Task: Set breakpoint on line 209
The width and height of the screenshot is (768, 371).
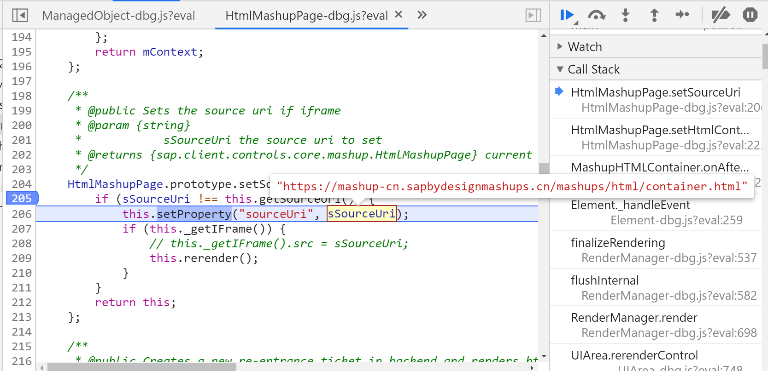Action: tap(22, 258)
